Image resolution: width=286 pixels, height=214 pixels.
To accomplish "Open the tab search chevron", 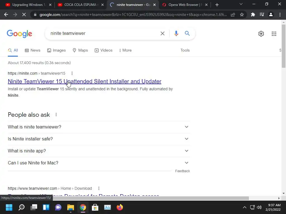I will [x=241, y=4].
